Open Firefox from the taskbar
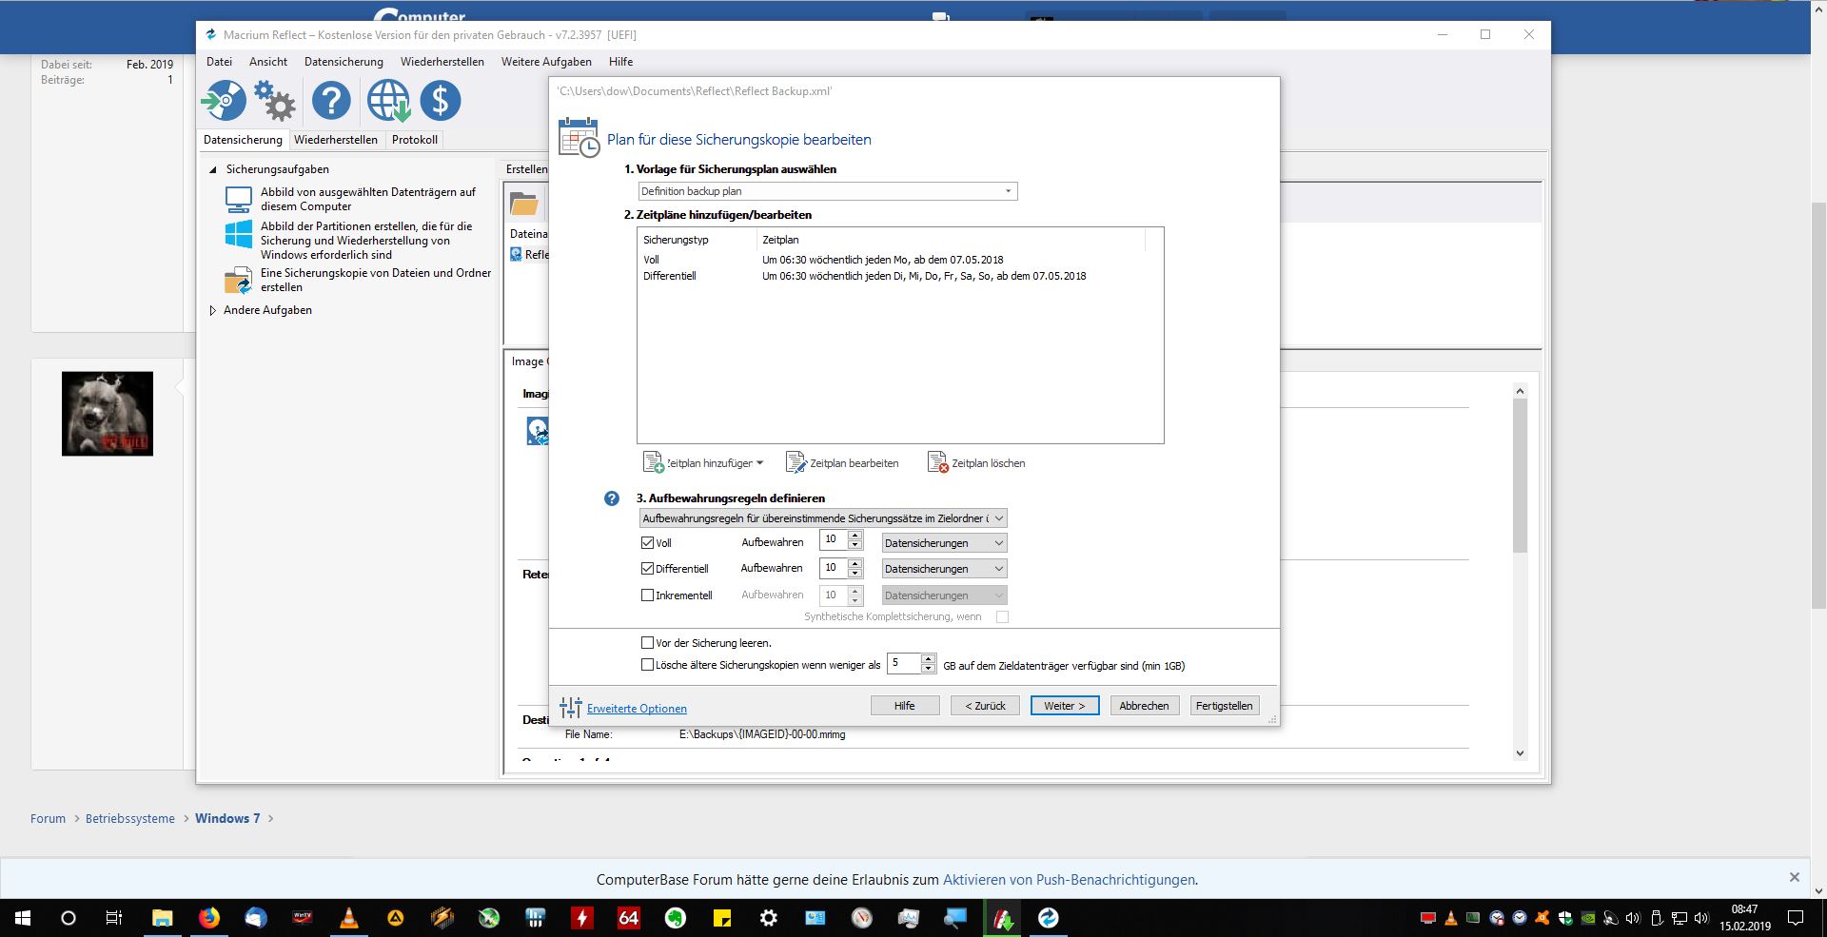This screenshot has width=1827, height=937. coord(208,918)
